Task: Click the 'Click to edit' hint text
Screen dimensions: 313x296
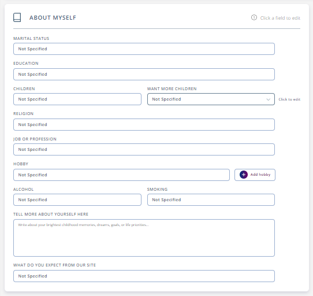Action: 289,99
